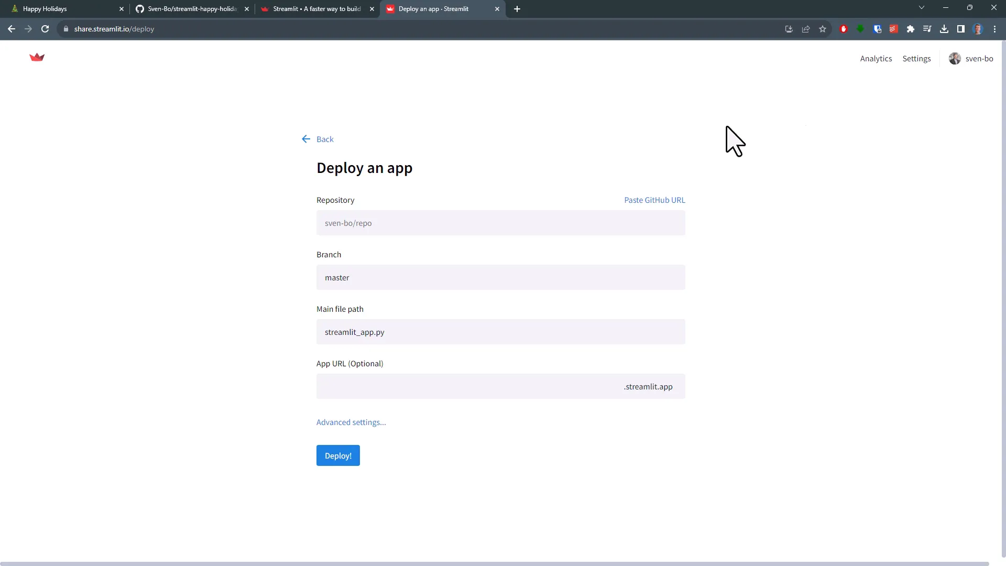This screenshot has width=1006, height=566.
Task: Open the Extensions puzzle-piece menu
Action: [x=911, y=29]
